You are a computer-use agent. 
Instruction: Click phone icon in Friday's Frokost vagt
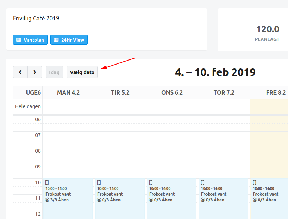[x=254, y=182]
